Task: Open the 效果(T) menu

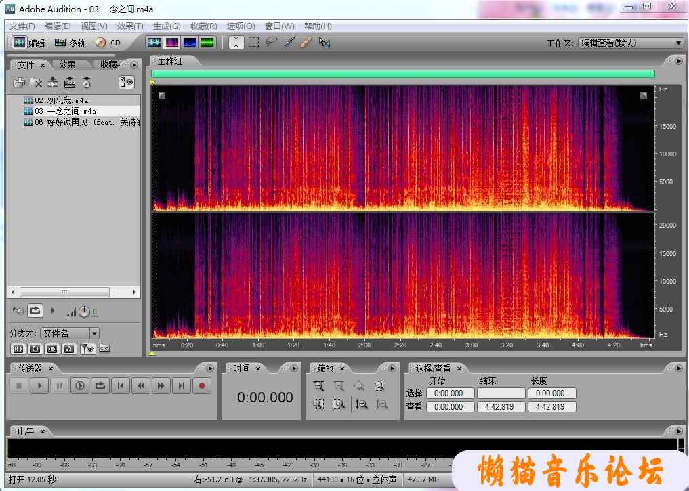Action: [130, 26]
